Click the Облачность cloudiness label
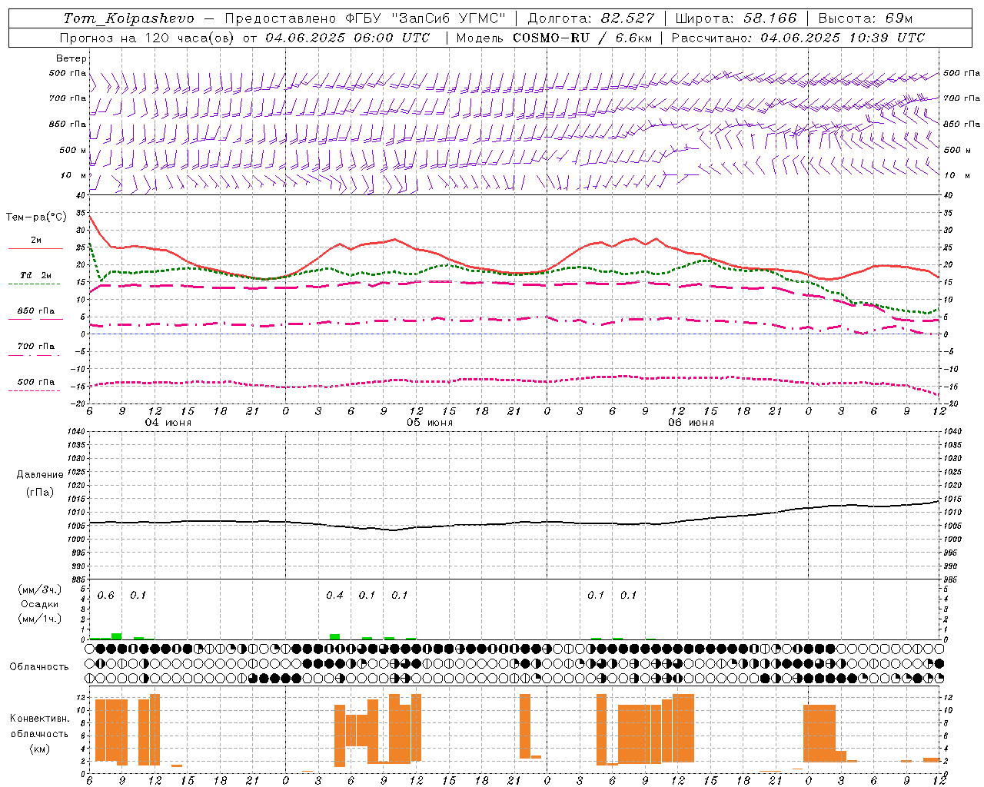Screen dimensions: 984x787 [39, 667]
